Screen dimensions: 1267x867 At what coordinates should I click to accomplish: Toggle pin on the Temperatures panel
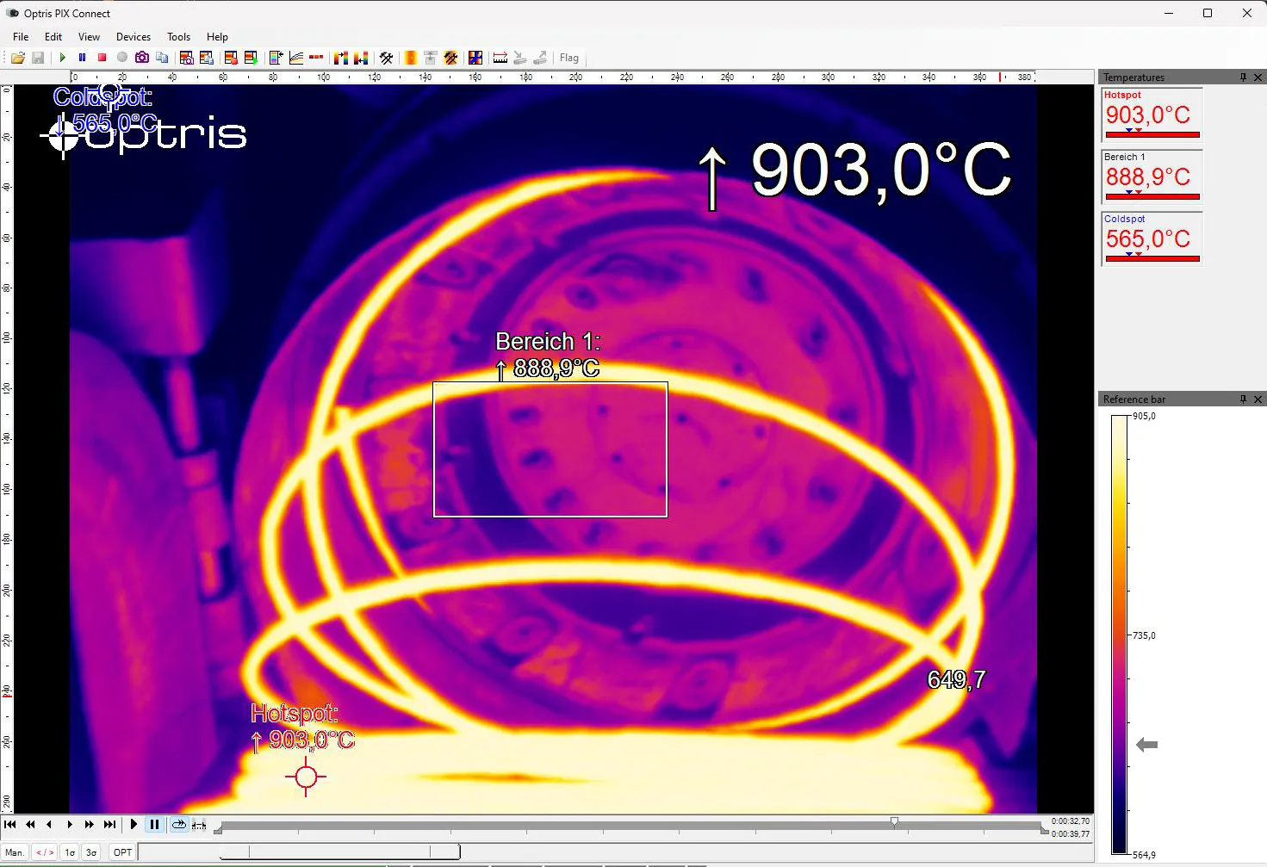[x=1243, y=77]
